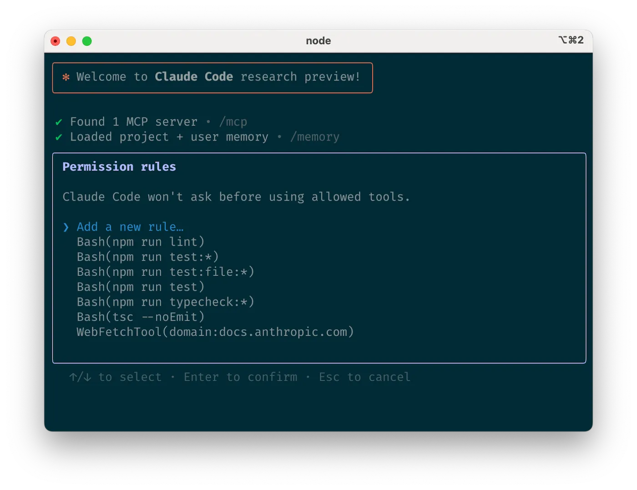Click the yellow minimize window button
The image size is (637, 490).
[x=71, y=41]
